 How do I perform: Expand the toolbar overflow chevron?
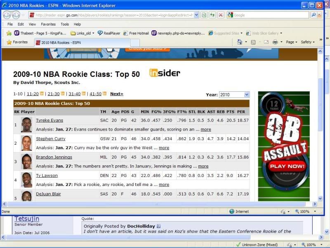click(321, 39)
